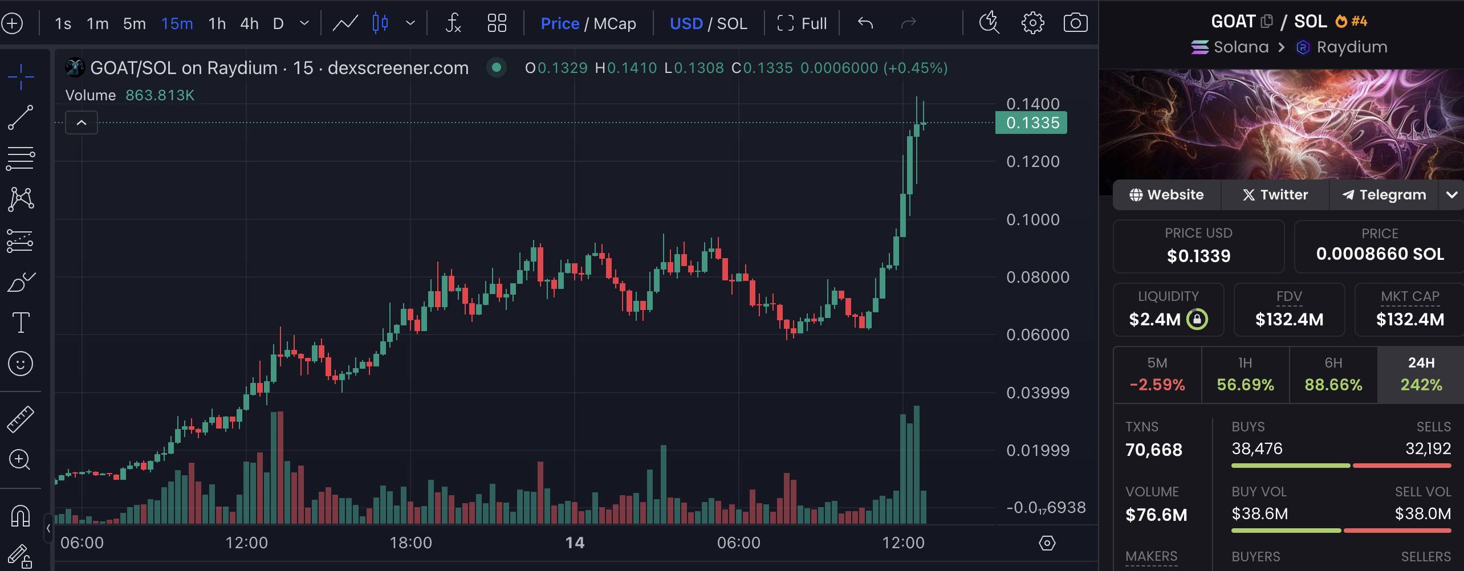Screen dimensions: 1464x571
Task: Switch quote currency to SOL
Action: (731, 23)
